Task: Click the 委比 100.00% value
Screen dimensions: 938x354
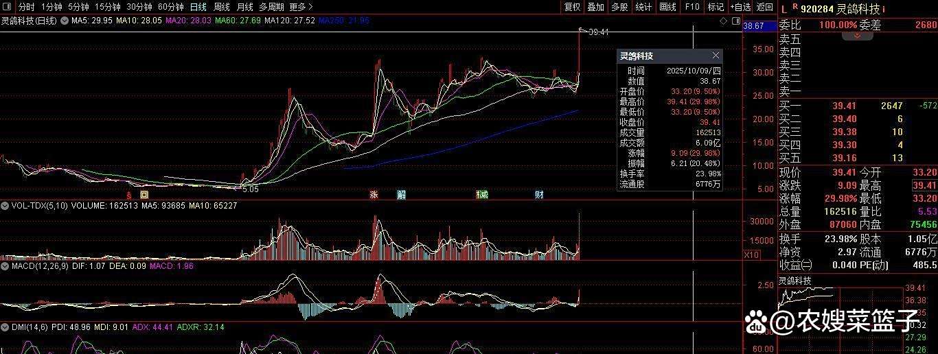Action: point(838,25)
